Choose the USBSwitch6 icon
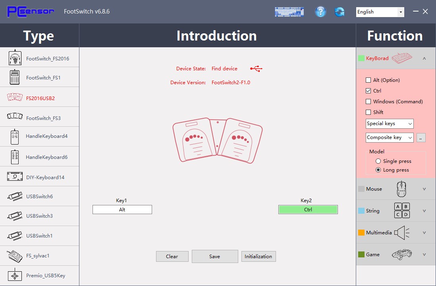 (15, 196)
